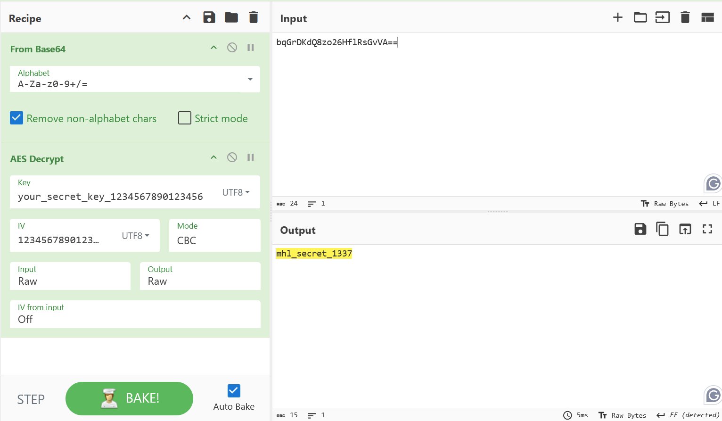Click the Grammarly icon in Input pane
The image size is (722, 421).
[713, 183]
